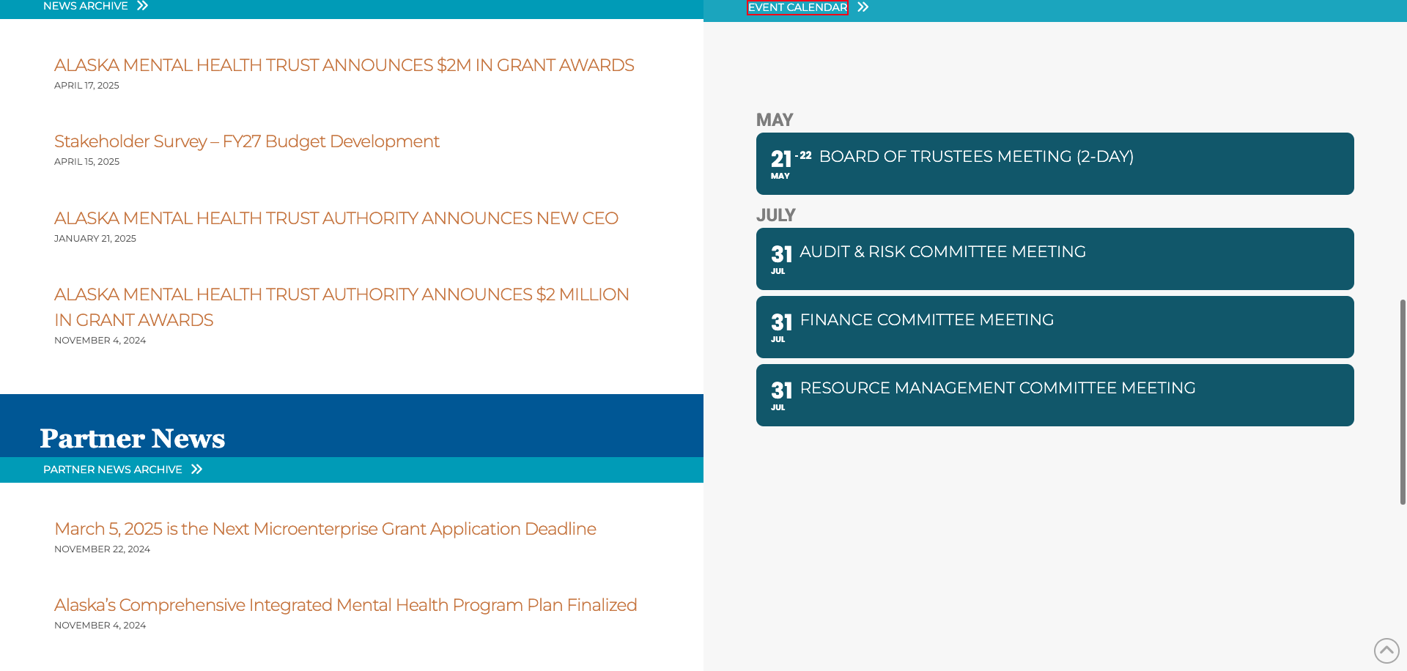1407x671 pixels.
Task: Click the double chevron beside Event Calendar
Action: (x=863, y=7)
